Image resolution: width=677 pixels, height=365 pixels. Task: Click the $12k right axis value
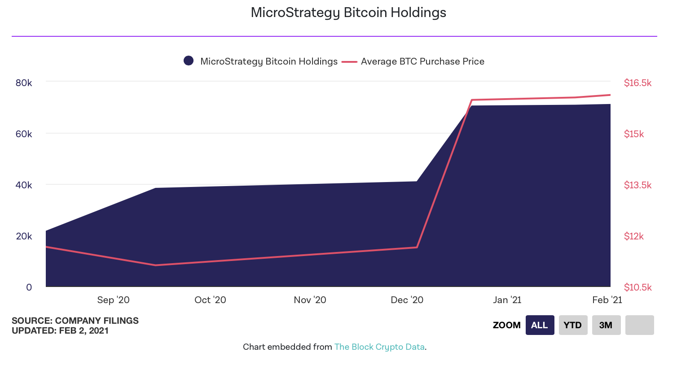633,236
